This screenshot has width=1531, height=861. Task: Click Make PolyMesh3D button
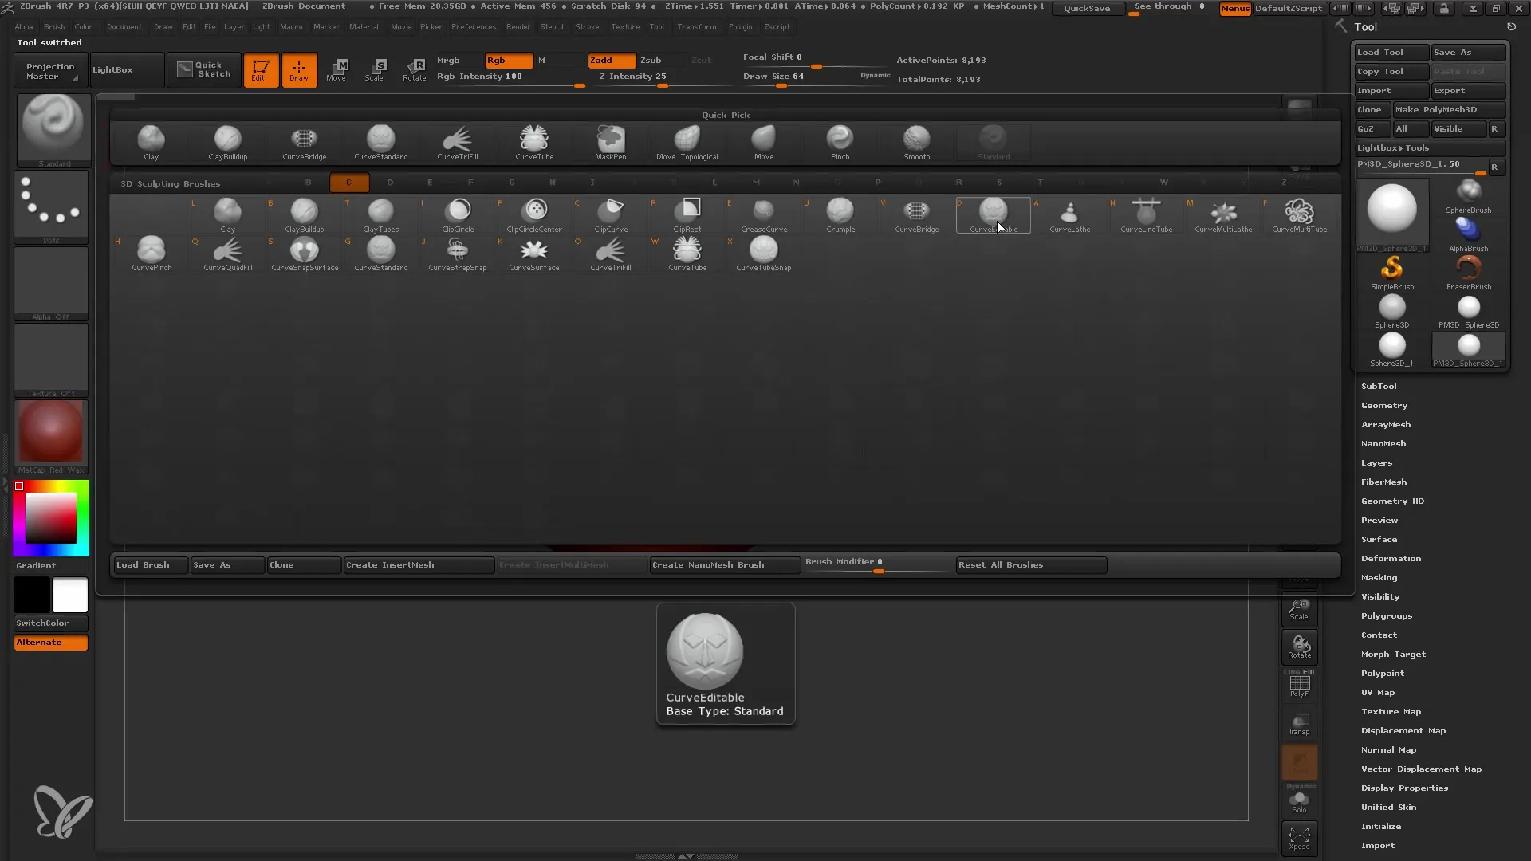(x=1449, y=110)
